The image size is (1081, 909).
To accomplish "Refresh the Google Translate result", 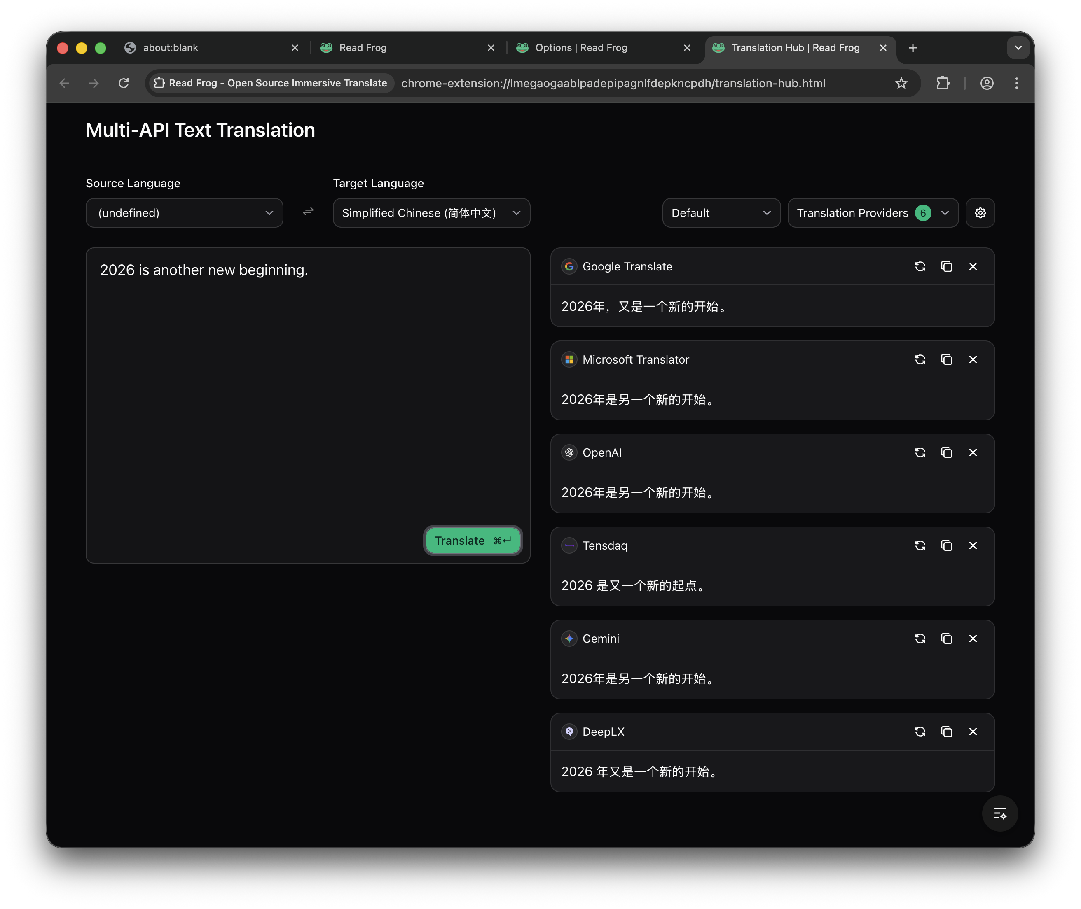I will coord(920,266).
